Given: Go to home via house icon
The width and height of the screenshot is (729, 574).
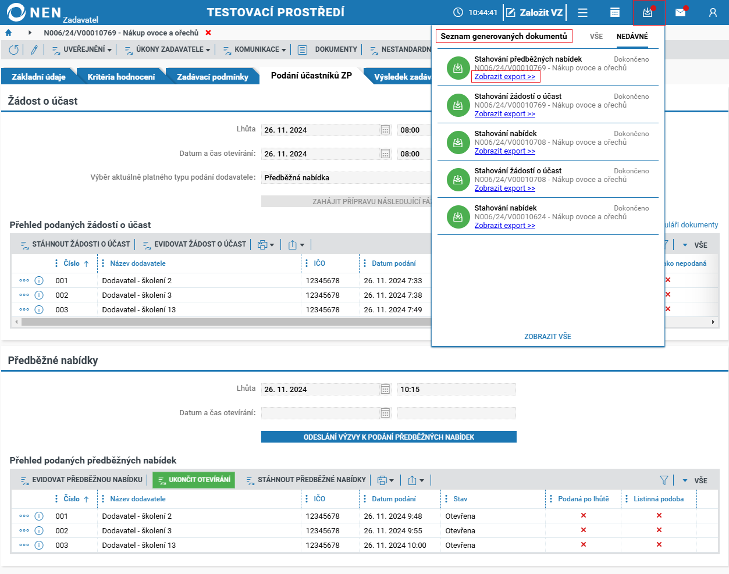Looking at the screenshot, I should click(x=8, y=33).
